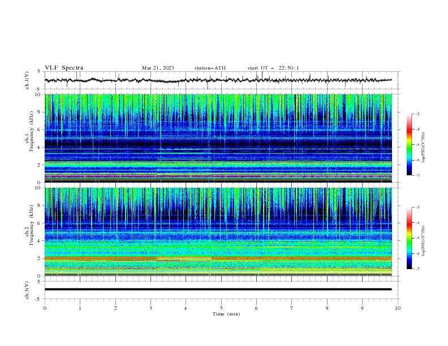Click the ch.2 "Frequency (kHz)" axis label
The image size is (448, 346).
[x=32, y=224]
